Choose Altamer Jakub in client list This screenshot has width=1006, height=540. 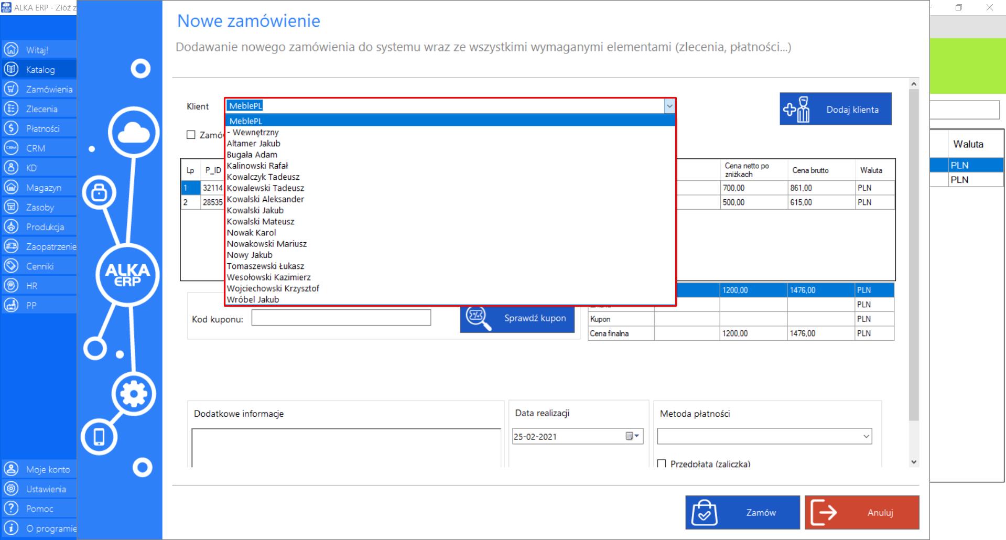pos(450,143)
